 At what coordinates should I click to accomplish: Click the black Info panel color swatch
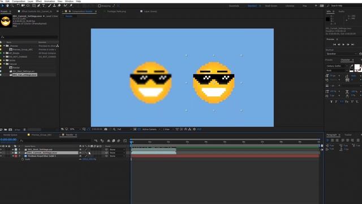(327, 19)
